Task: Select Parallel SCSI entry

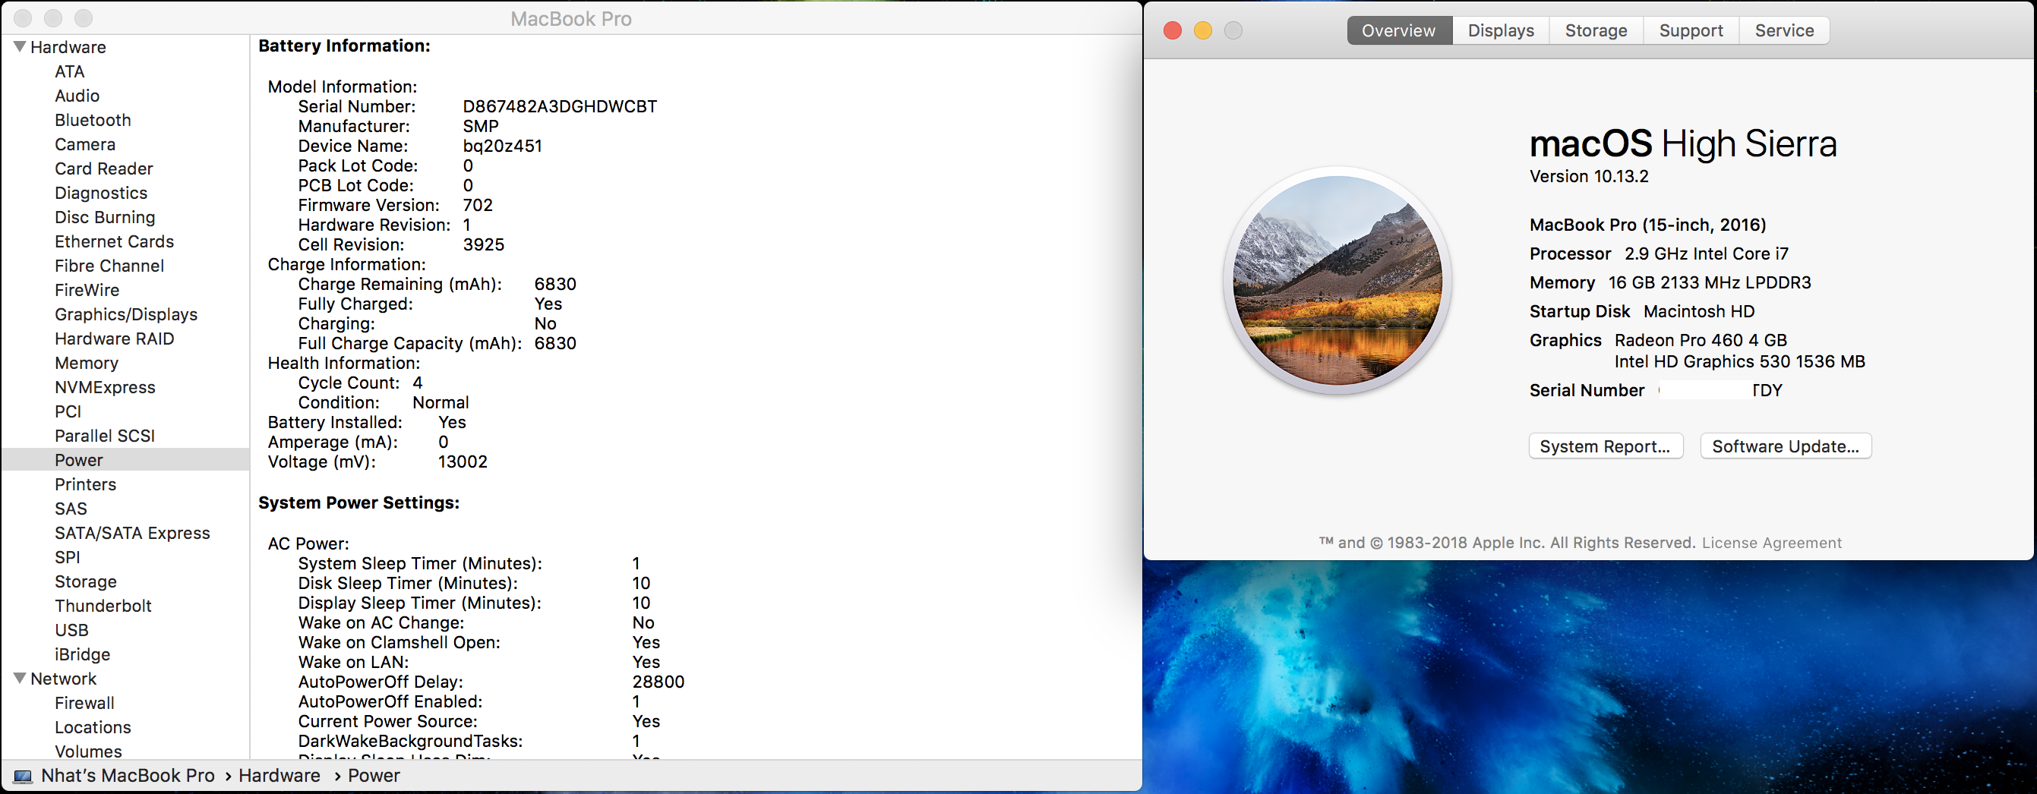Action: (104, 436)
